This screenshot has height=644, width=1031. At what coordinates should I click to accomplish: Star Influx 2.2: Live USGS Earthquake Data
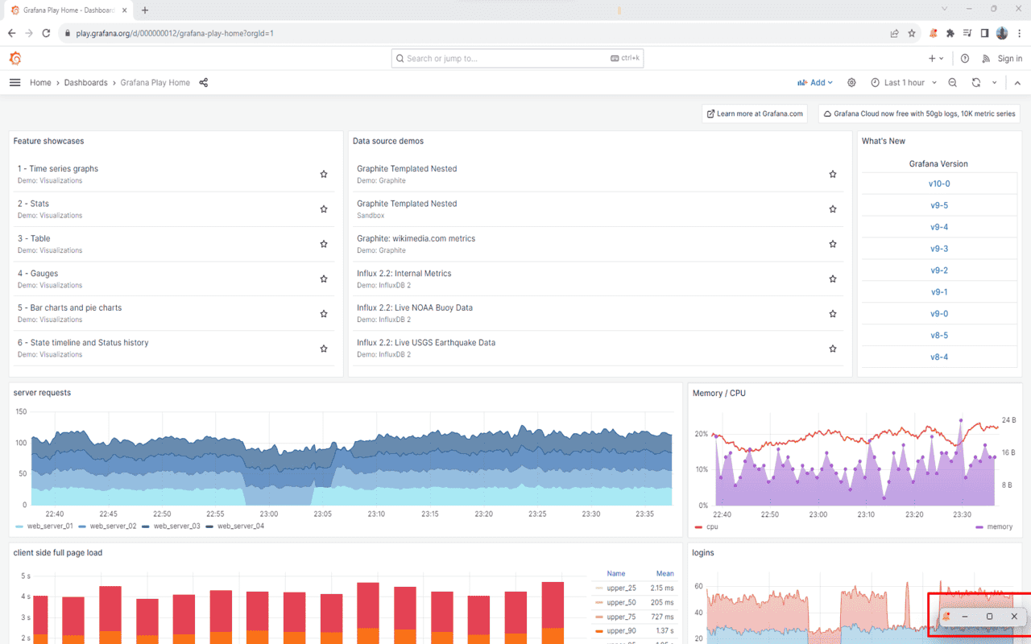tap(833, 349)
